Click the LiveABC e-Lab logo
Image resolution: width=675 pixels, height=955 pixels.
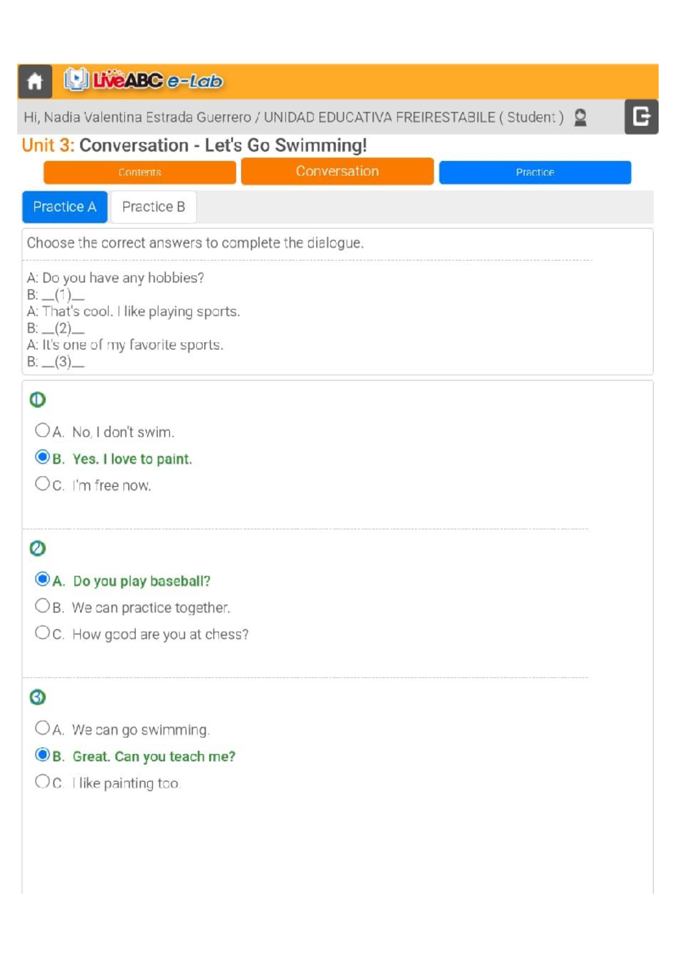143,80
